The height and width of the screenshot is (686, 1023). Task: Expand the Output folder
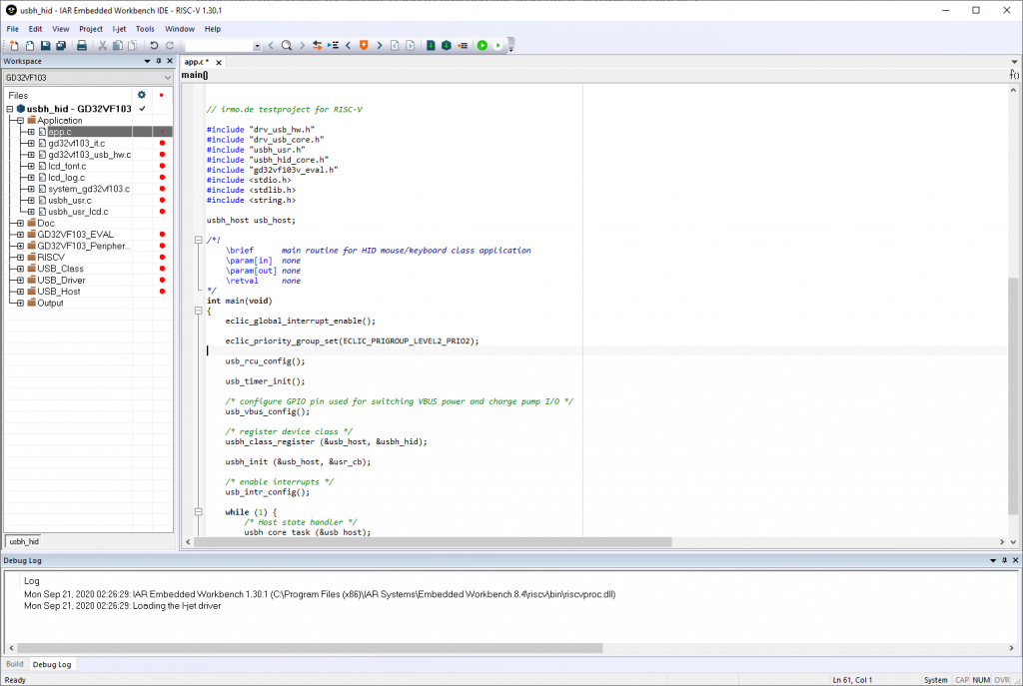(20, 304)
